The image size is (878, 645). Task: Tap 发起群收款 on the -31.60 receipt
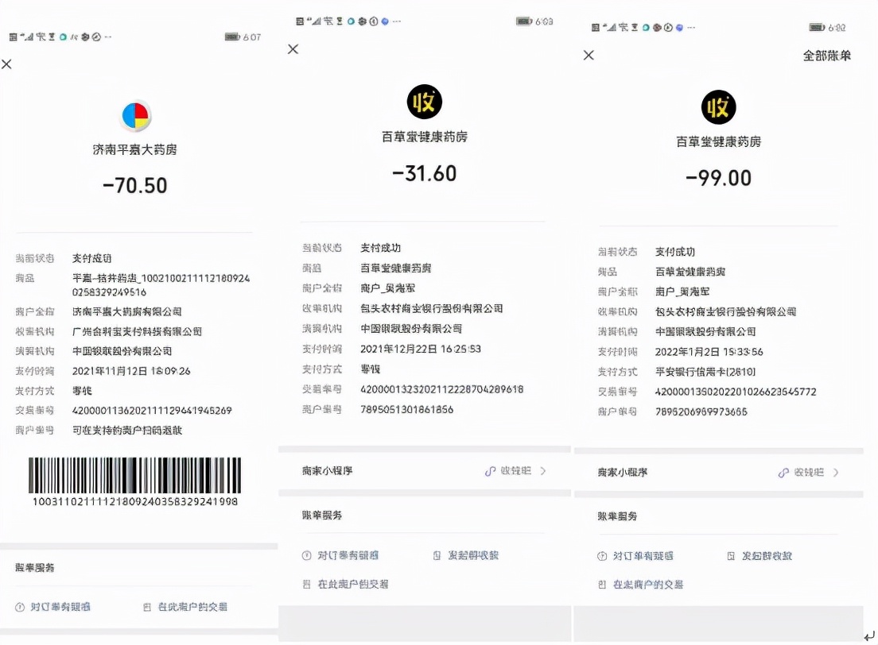pyautogui.click(x=473, y=555)
